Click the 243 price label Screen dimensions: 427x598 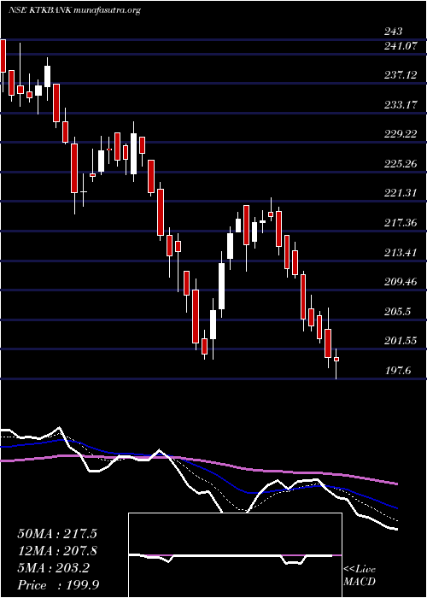(x=394, y=32)
